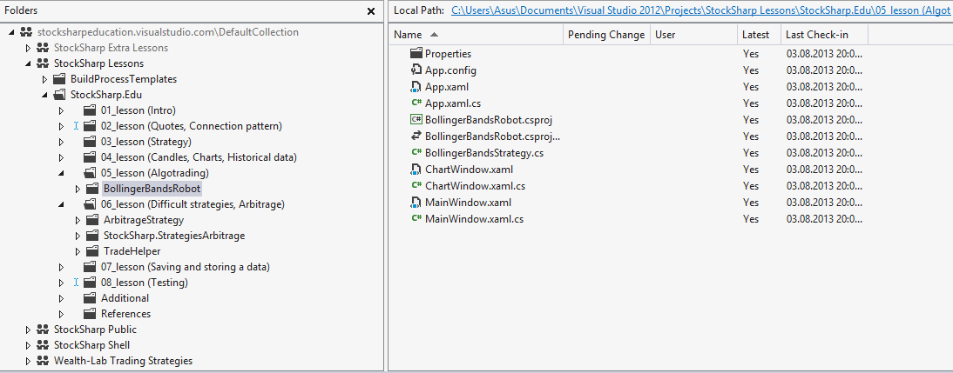Click the Properties folder icon

[x=416, y=53]
